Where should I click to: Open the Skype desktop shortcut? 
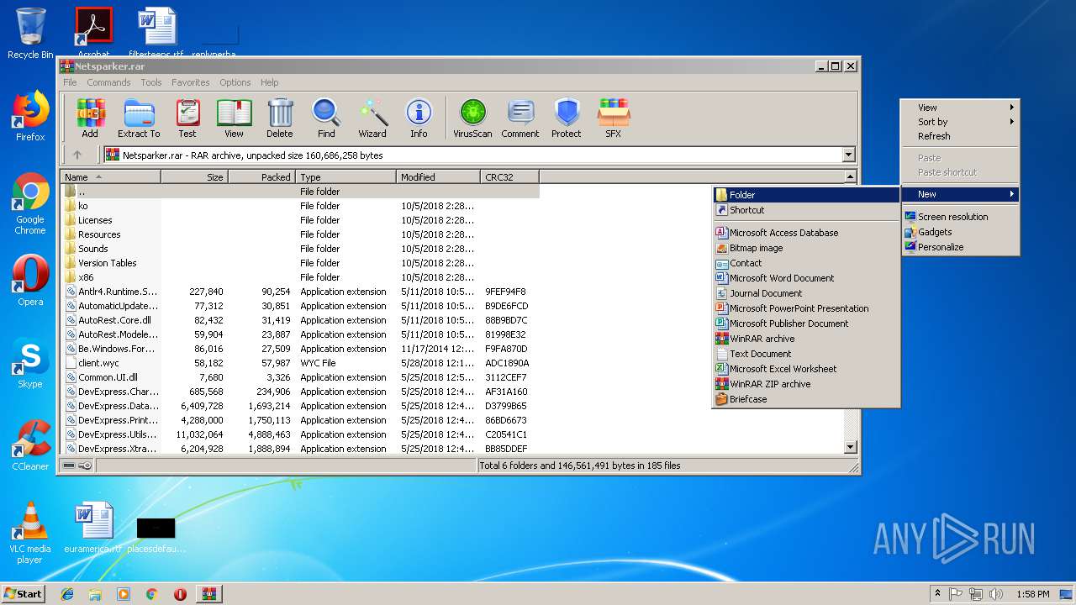30,363
